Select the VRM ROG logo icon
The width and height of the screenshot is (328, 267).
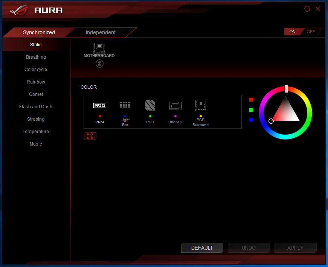[x=99, y=106]
